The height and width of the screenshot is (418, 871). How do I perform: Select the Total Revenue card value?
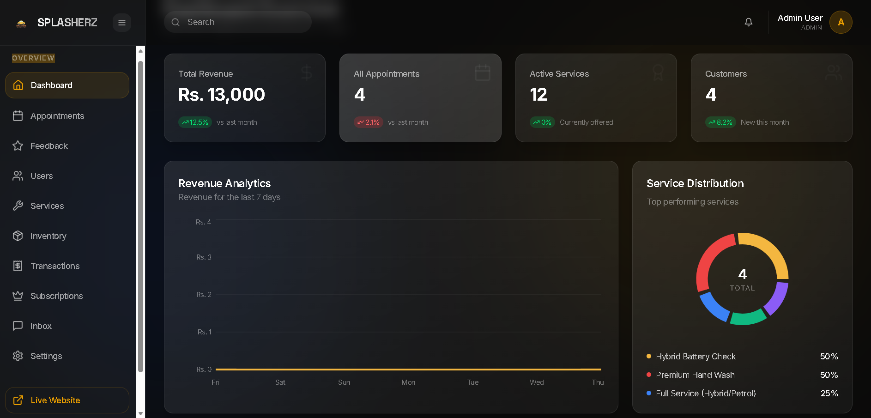point(222,95)
